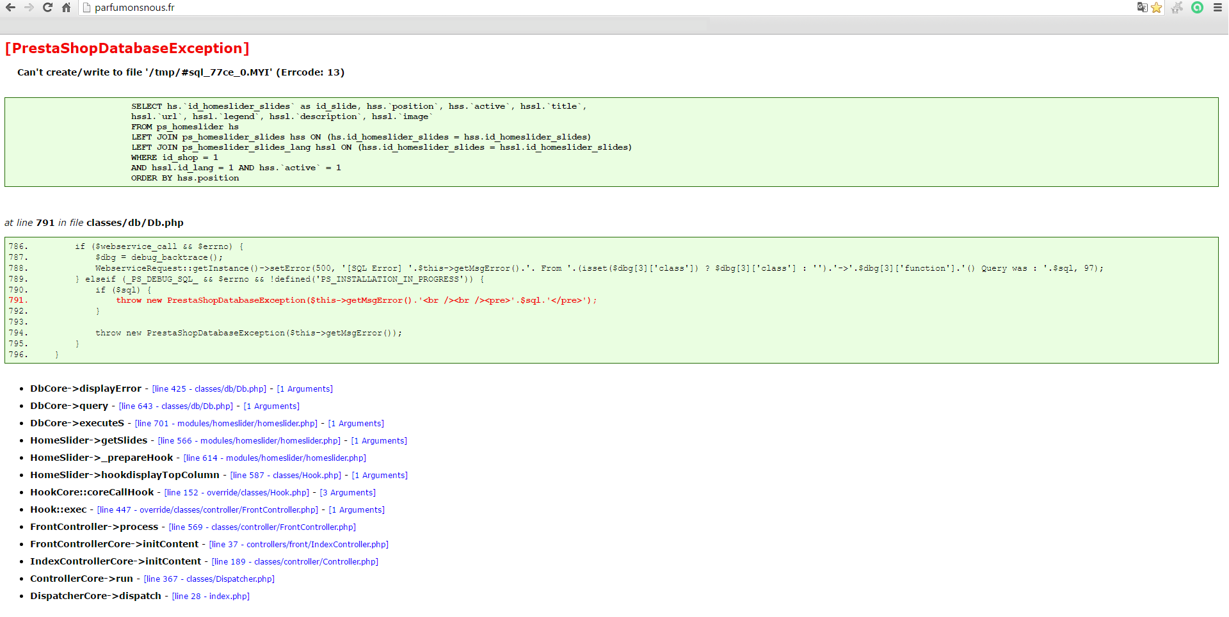Click the DispatcherCore->dispatch function name
Screen dimensions: 1229x617
95,596
